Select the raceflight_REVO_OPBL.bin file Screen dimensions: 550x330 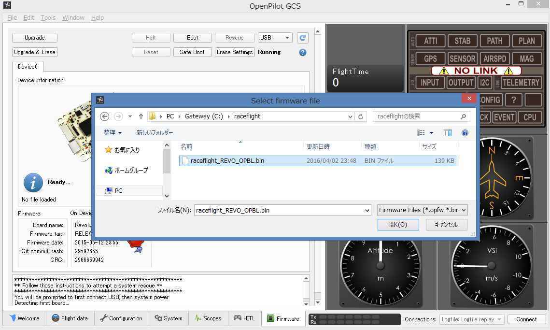point(227,161)
